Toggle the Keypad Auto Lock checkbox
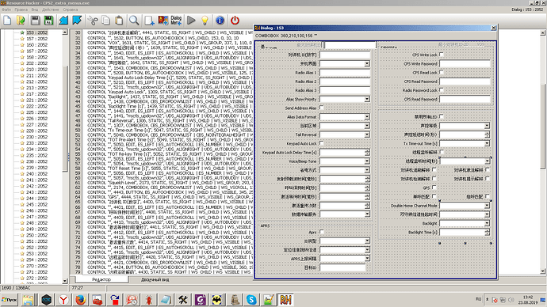The image size is (547, 307). (321, 143)
